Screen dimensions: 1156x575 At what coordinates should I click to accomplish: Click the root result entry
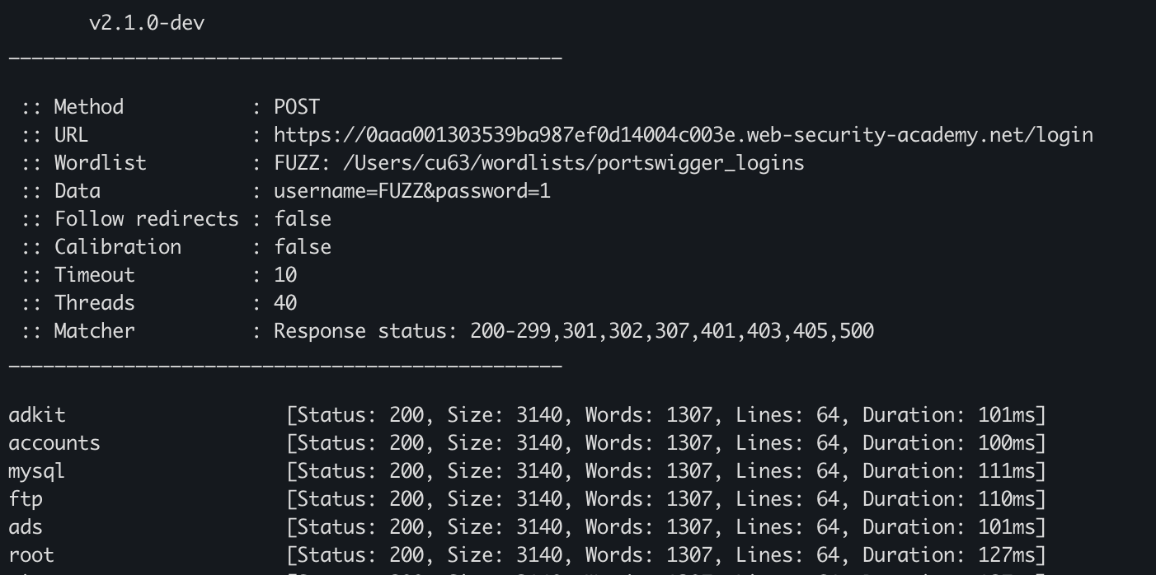coord(31,555)
